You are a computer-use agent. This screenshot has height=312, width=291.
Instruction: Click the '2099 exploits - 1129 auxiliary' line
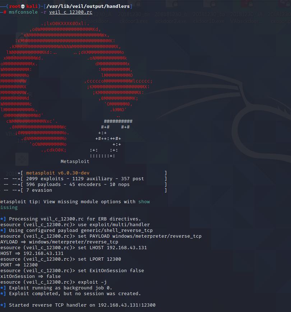point(85,179)
